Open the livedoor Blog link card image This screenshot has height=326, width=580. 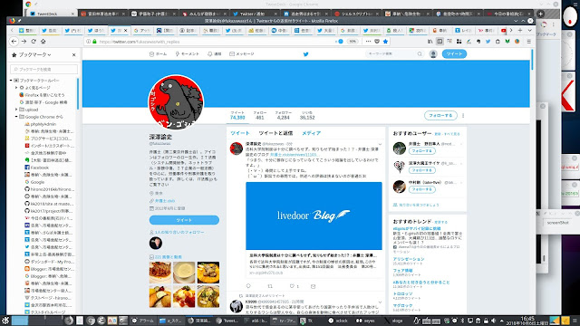(x=314, y=216)
